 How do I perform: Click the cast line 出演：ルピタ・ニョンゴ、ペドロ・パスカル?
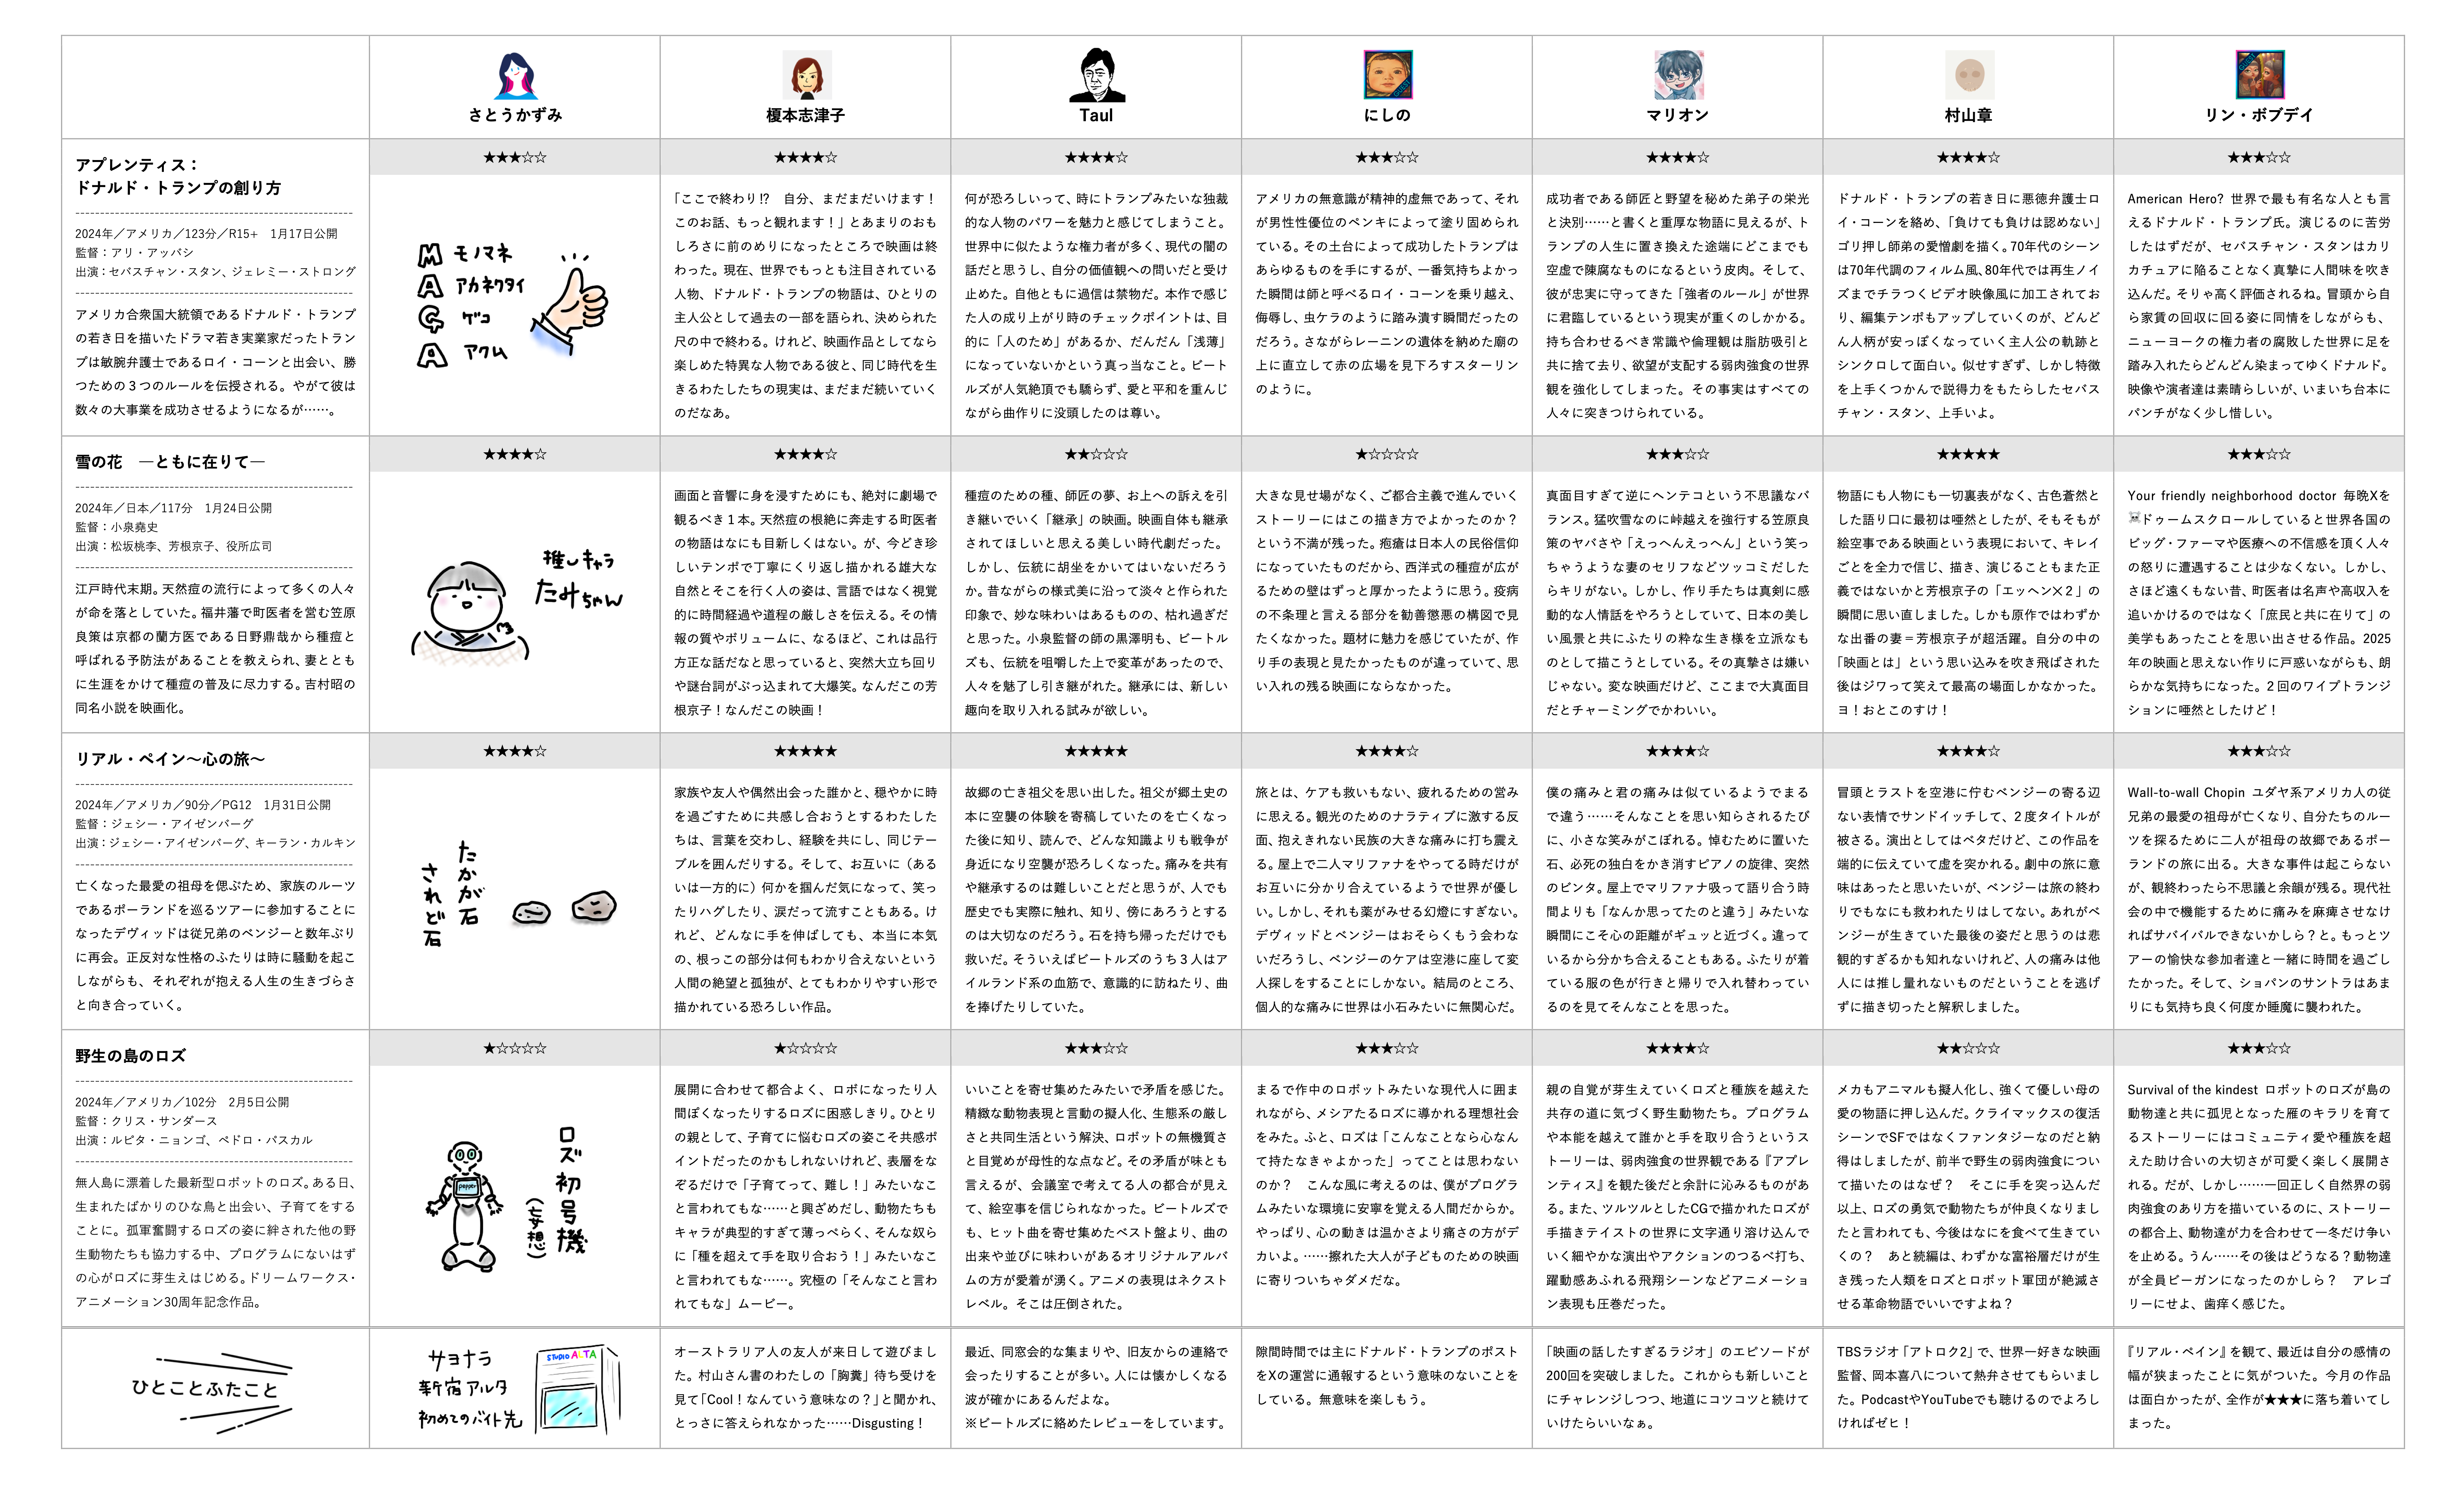pos(194,1140)
